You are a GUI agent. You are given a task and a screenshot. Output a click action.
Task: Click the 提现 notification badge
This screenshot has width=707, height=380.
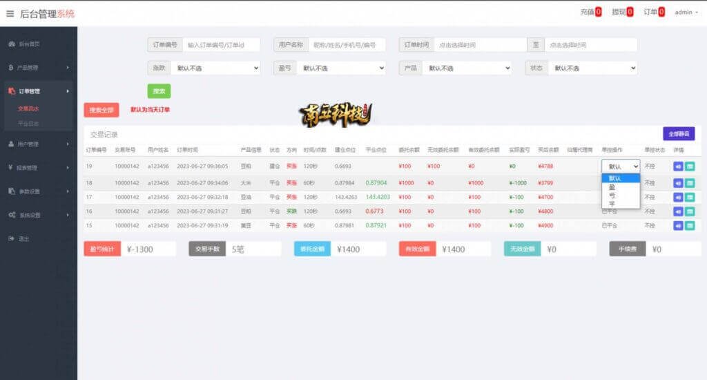pos(630,12)
